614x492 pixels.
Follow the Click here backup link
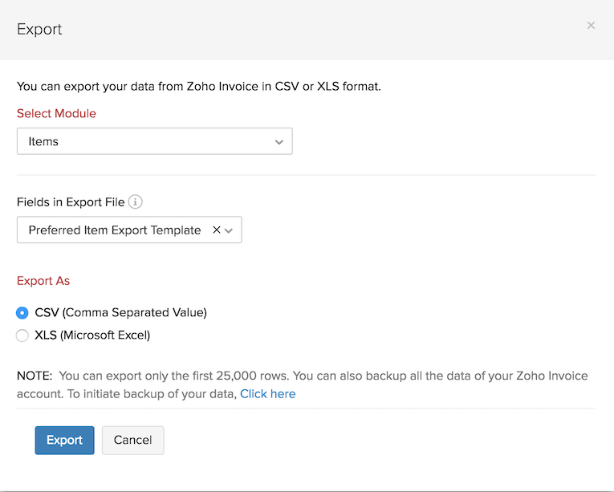point(267,394)
